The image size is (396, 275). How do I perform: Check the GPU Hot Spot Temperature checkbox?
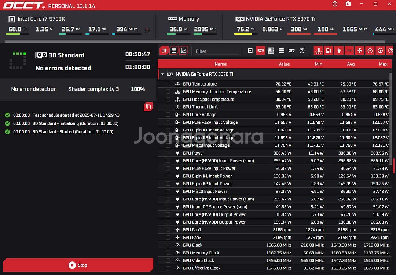168,99
